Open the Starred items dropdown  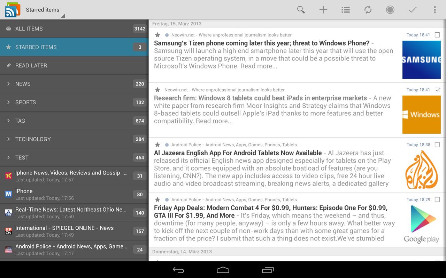(x=43, y=10)
